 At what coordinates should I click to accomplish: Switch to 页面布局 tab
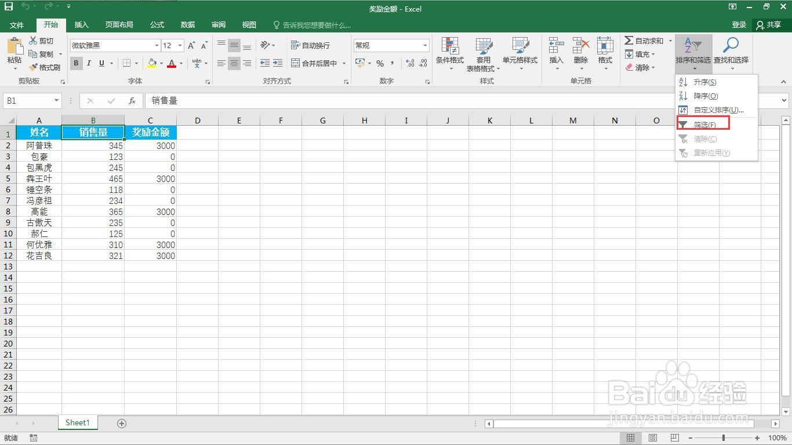[119, 25]
